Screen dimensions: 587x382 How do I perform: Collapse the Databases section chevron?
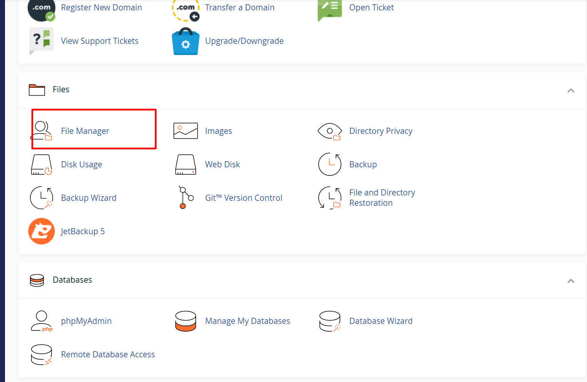(571, 281)
